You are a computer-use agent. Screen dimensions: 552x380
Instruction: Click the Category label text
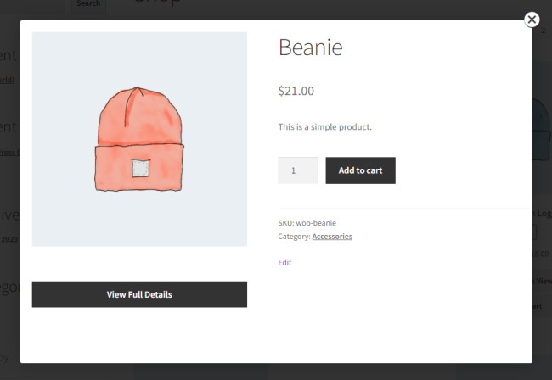[294, 237]
